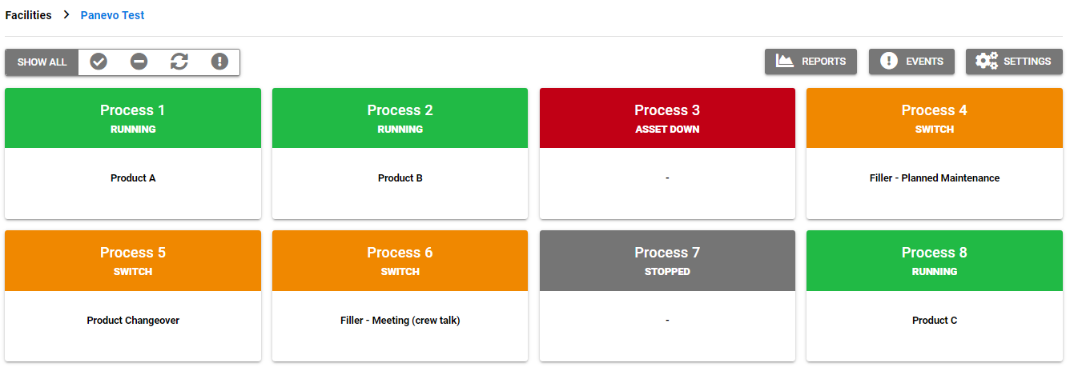The height and width of the screenshot is (367, 1070).
Task: Select the red Process 3 asset down card
Action: pos(667,154)
